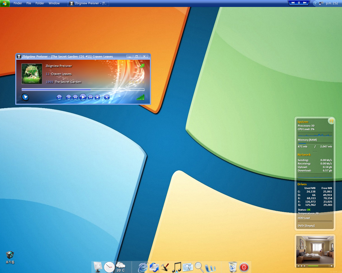This screenshot has width=342, height=273.
Task: Open the Window menu
Action: [x=54, y=3]
